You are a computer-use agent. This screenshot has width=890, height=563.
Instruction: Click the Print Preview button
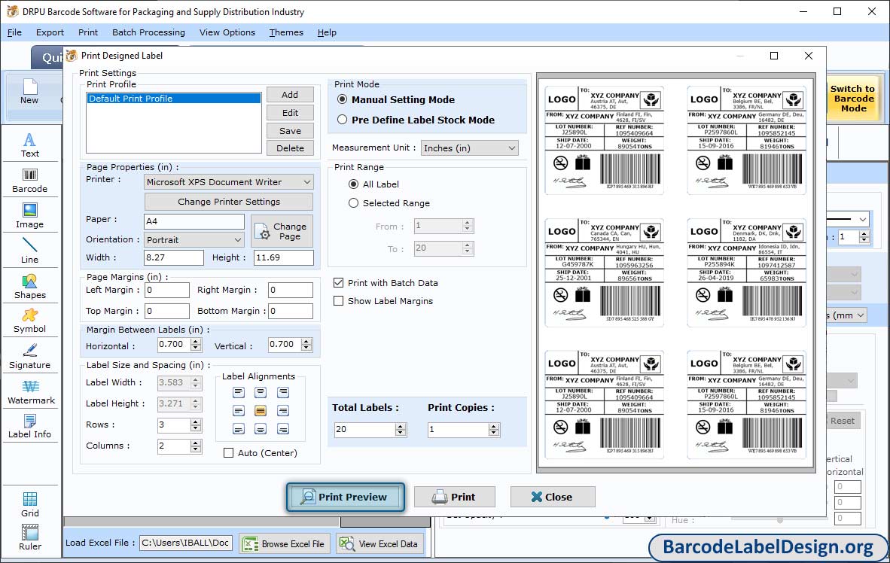click(x=346, y=497)
